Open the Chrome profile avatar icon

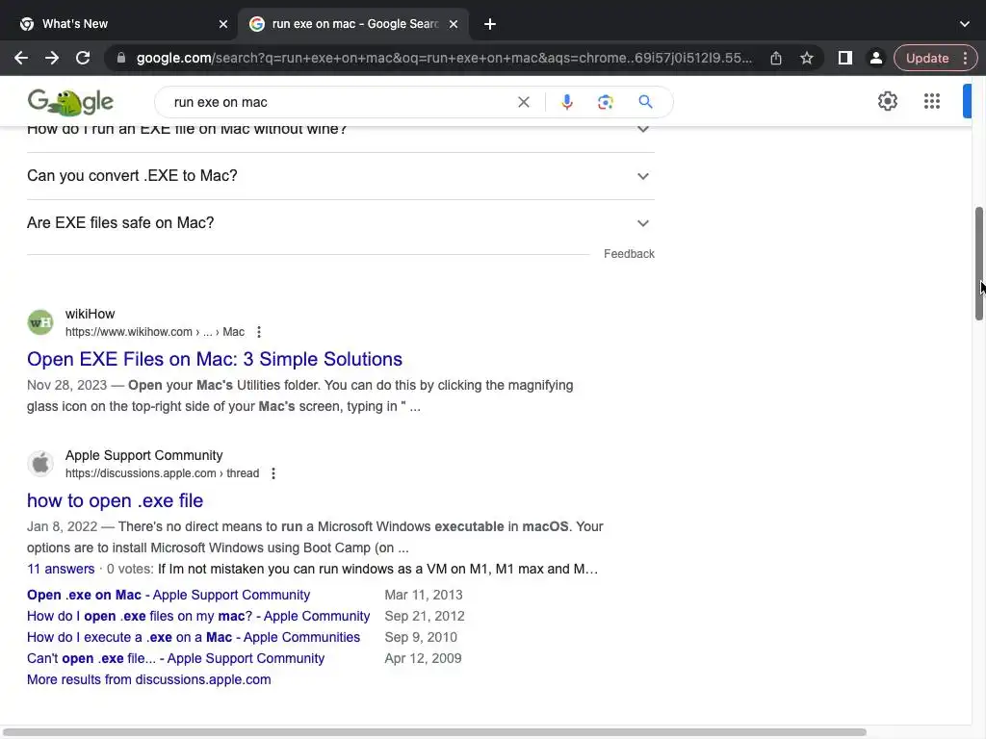point(875,58)
